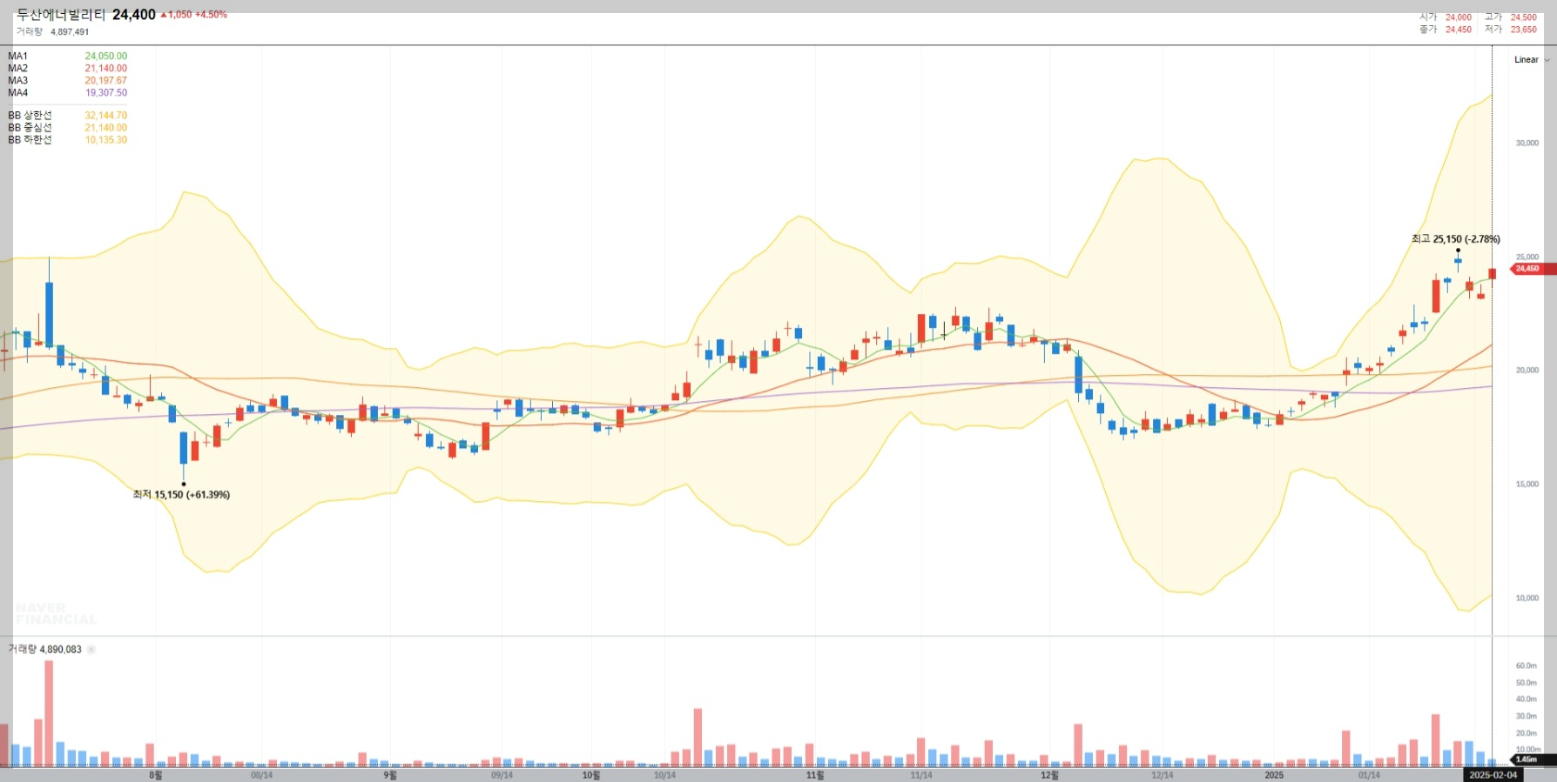Select the MA1 legend value 24,050.00
Image resolution: width=1557 pixels, height=782 pixels.
106,57
